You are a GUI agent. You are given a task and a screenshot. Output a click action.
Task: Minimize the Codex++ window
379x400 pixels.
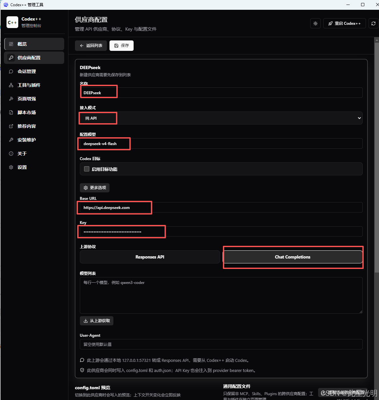348,5
